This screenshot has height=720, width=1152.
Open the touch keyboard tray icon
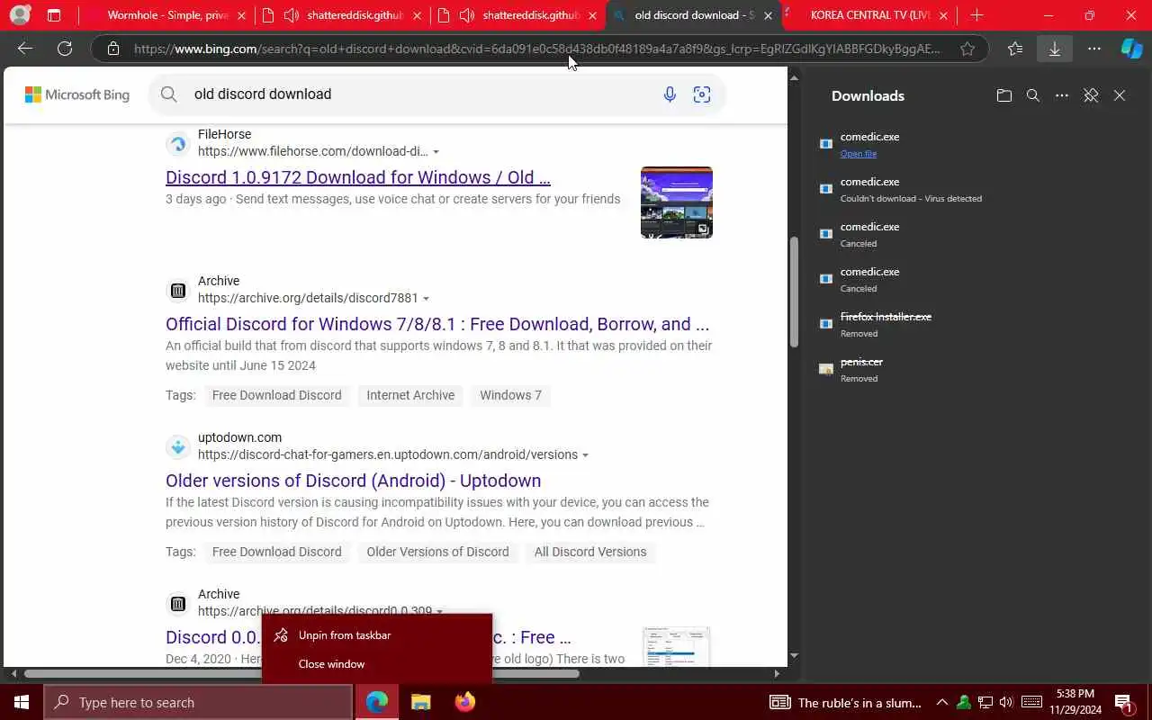(x=1031, y=703)
